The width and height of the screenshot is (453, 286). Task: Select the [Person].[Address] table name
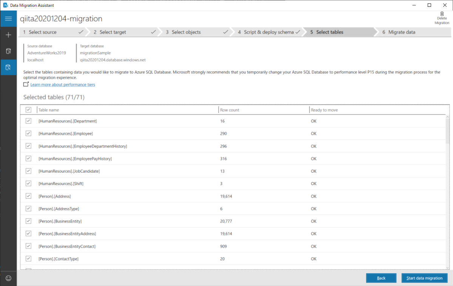tap(55, 196)
